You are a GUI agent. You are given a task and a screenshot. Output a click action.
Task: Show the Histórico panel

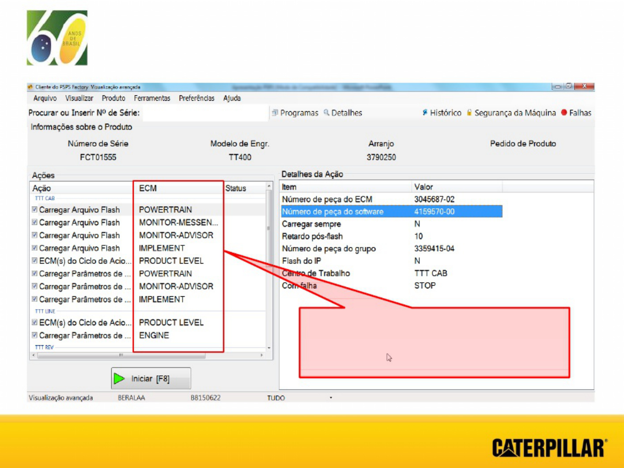tap(442, 113)
